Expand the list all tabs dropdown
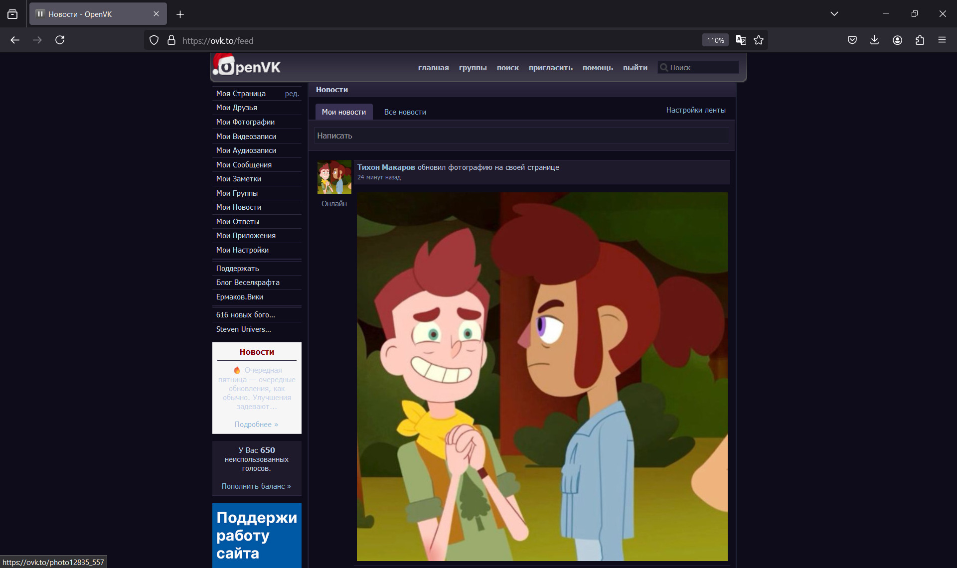Screen dimensions: 957x568 (834, 14)
